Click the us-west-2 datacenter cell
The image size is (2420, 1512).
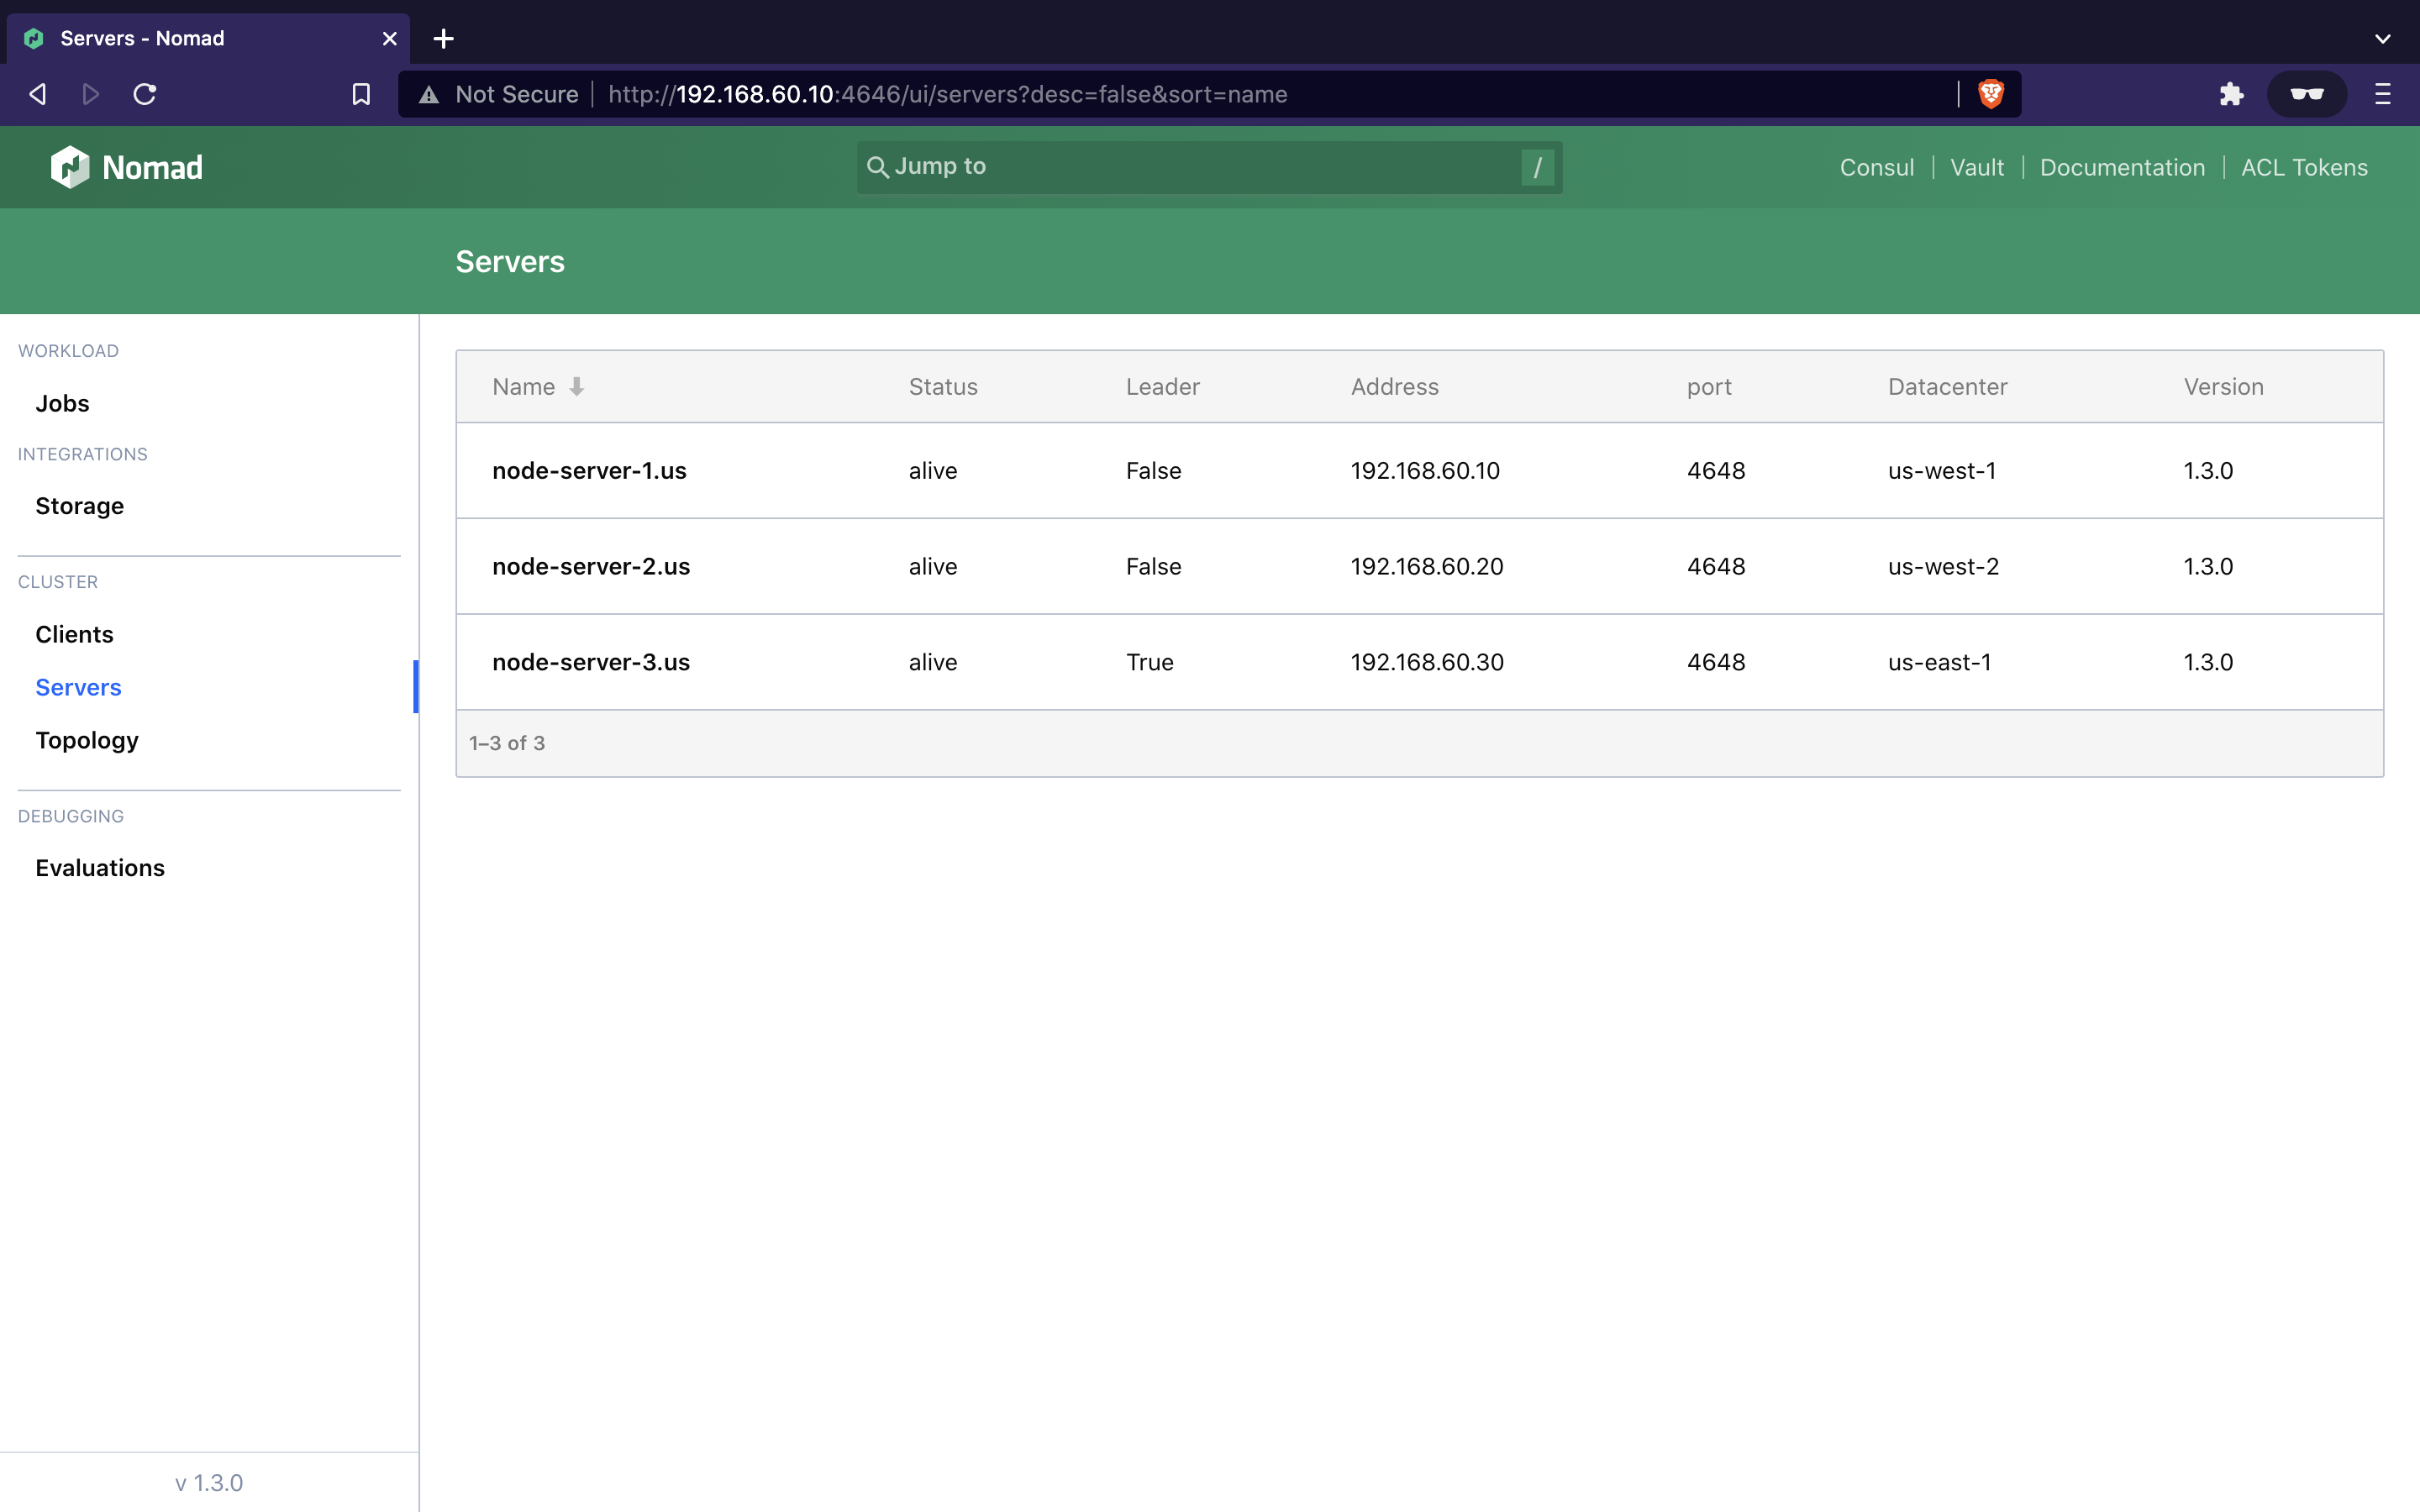[x=1943, y=567]
